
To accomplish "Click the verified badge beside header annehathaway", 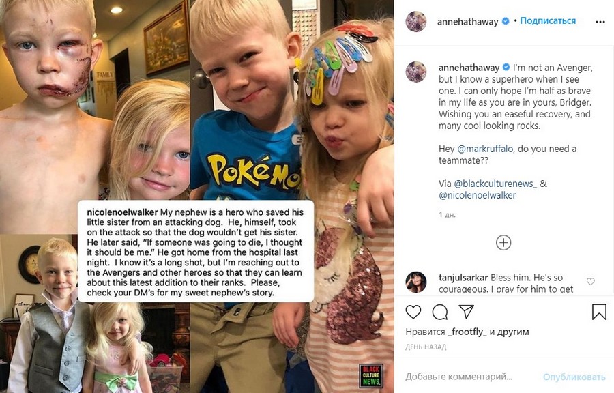I will [x=506, y=21].
